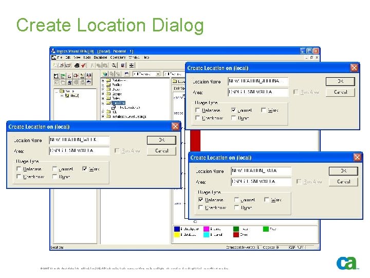Click Cancel in the left Create Location dialog
The height and width of the screenshot is (278, 370).
pos(162,151)
